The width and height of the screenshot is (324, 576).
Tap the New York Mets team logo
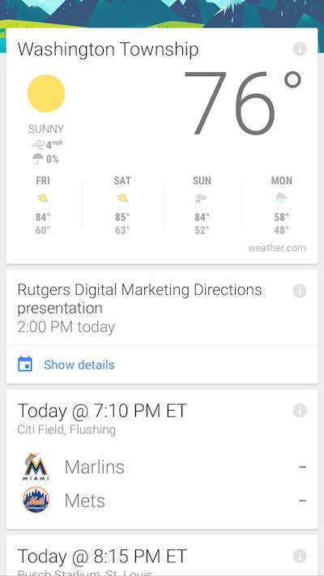(36, 500)
